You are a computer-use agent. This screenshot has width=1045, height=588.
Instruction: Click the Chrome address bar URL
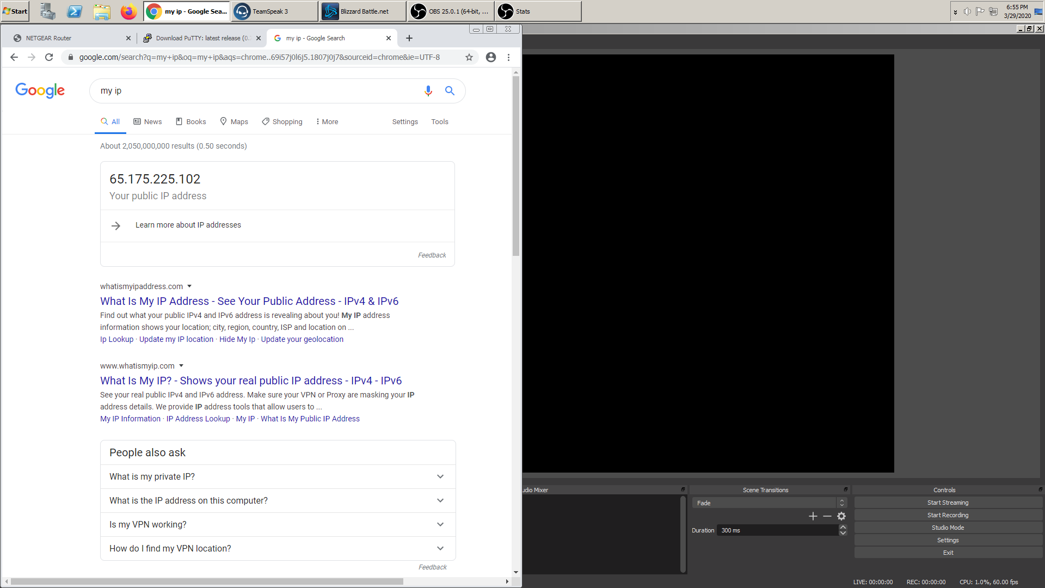point(260,57)
